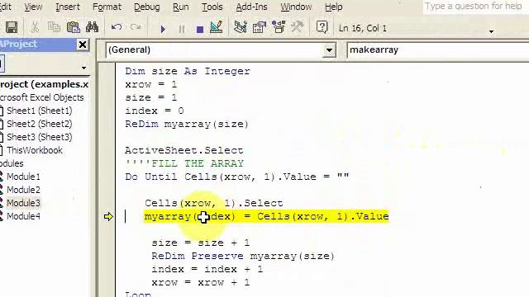This screenshot has width=529, height=297.
Task: Click the 'Dim size As Integer' line
Action: pyautogui.click(x=188, y=71)
